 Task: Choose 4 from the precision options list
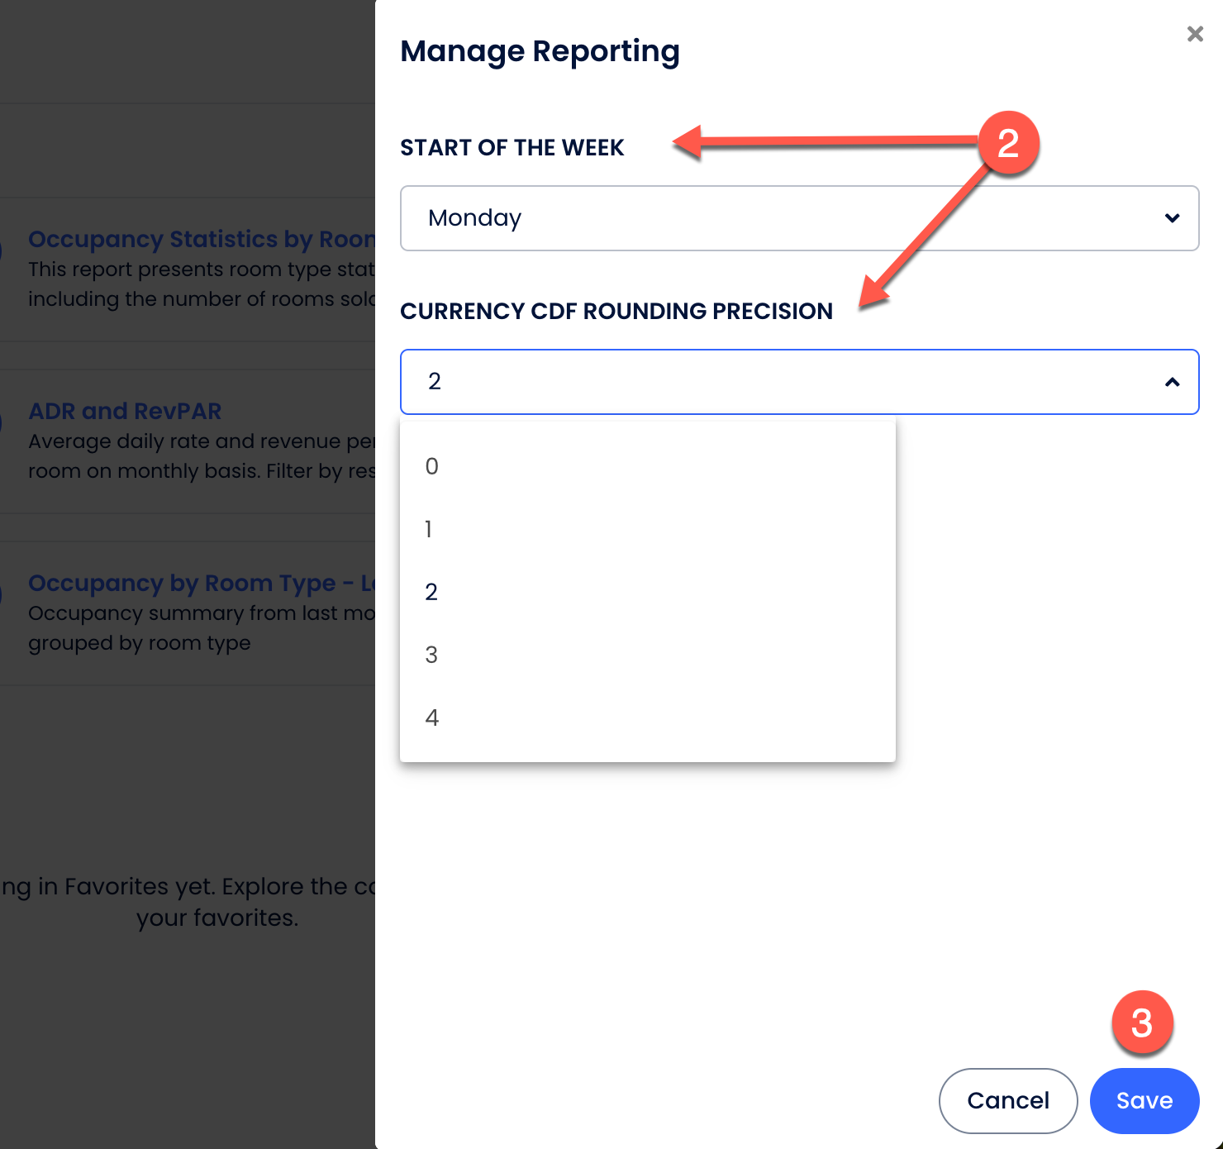pos(431,718)
